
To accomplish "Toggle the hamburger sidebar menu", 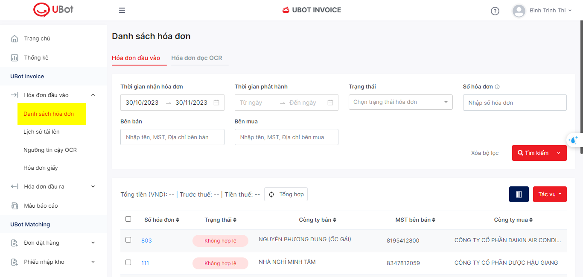I will click(x=122, y=10).
